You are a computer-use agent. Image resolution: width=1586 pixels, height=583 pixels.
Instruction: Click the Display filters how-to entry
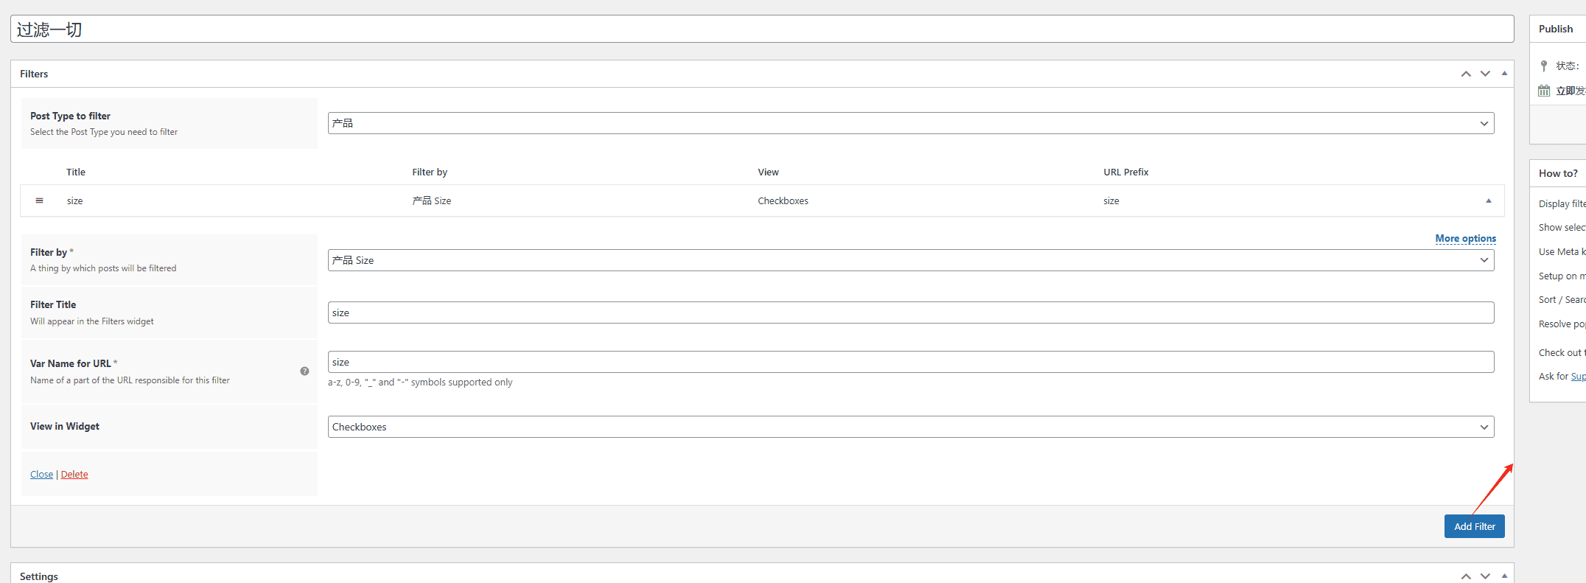(1562, 203)
